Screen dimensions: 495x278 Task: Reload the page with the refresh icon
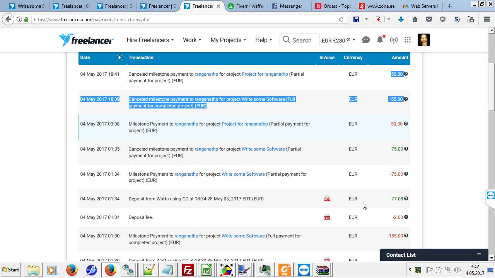(x=341, y=20)
